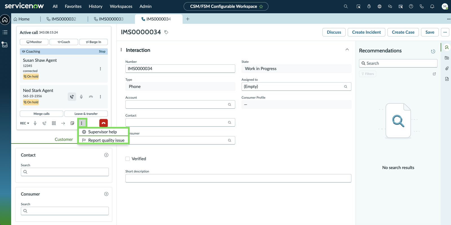This screenshot has height=225, width=451.
Task: Open the History menu
Action: [96, 6]
